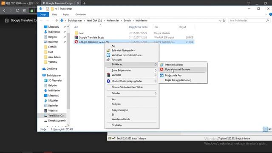Open 3D Nesneler in sidebar
Image resolution: width=272 pixels, height=153 pixels.
55,81
